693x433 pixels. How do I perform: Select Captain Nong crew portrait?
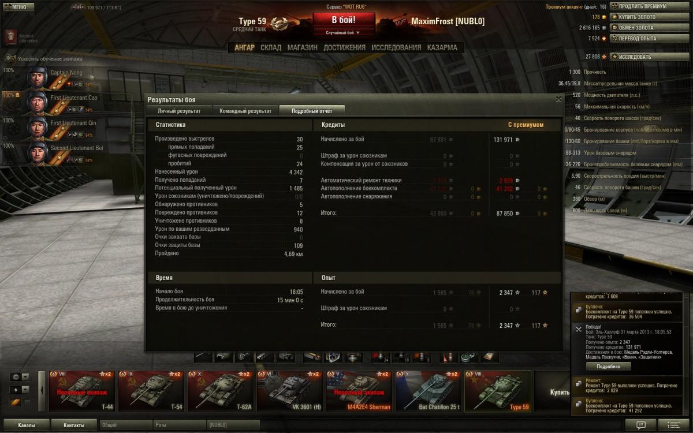(x=38, y=78)
